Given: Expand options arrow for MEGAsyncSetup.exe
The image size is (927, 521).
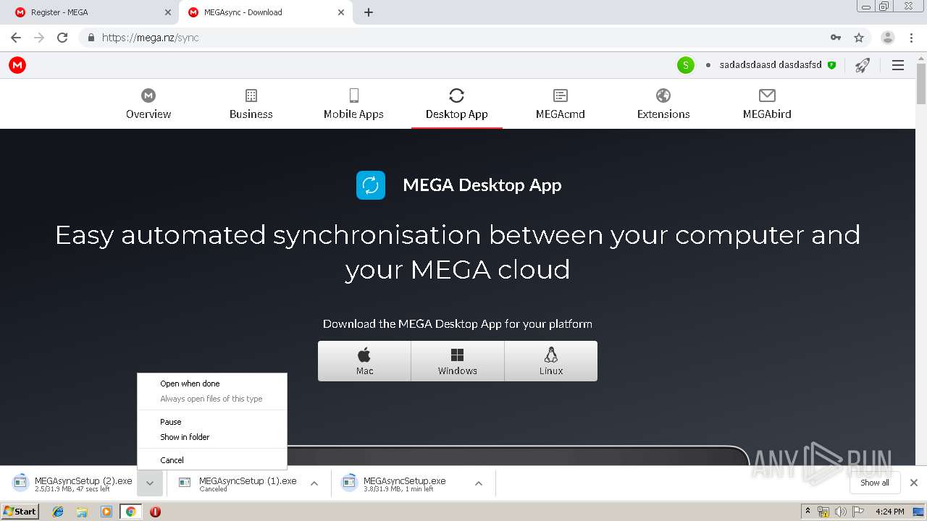Looking at the screenshot, I should click(x=479, y=483).
